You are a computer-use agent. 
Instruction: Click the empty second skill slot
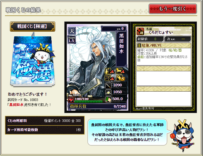coord(164,76)
